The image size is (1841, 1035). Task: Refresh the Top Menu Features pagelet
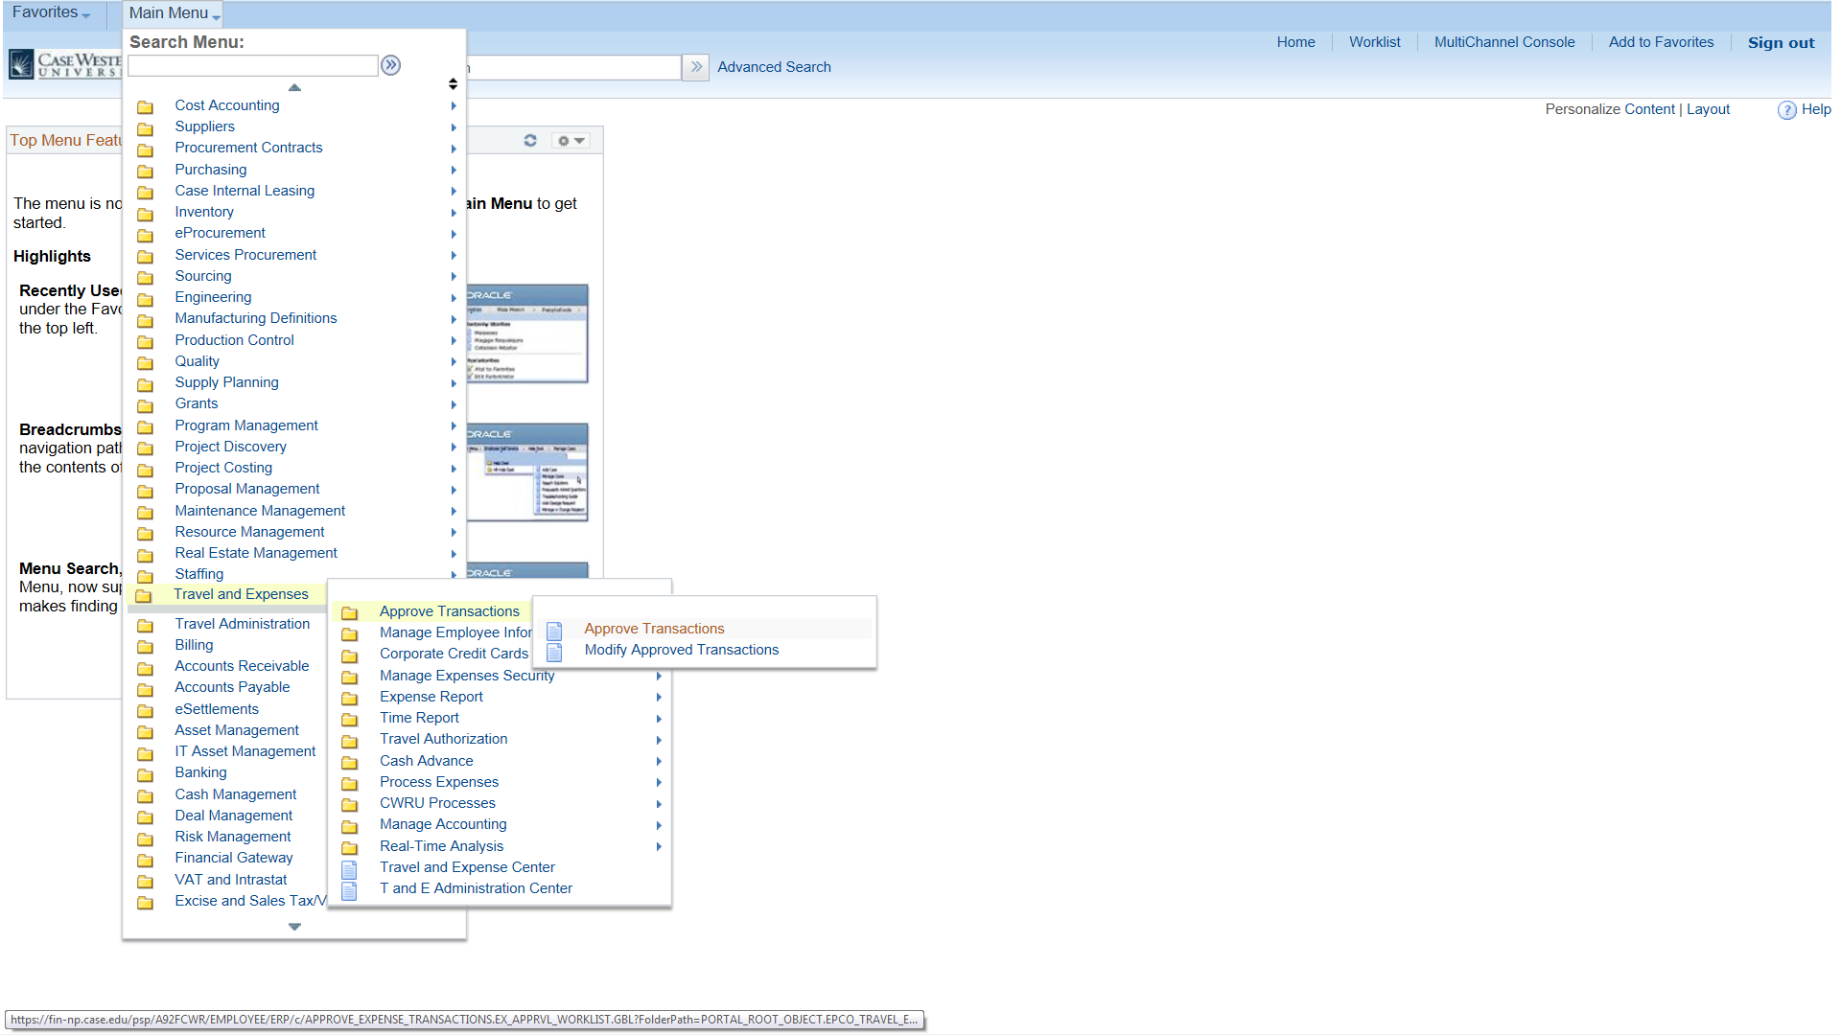click(530, 140)
